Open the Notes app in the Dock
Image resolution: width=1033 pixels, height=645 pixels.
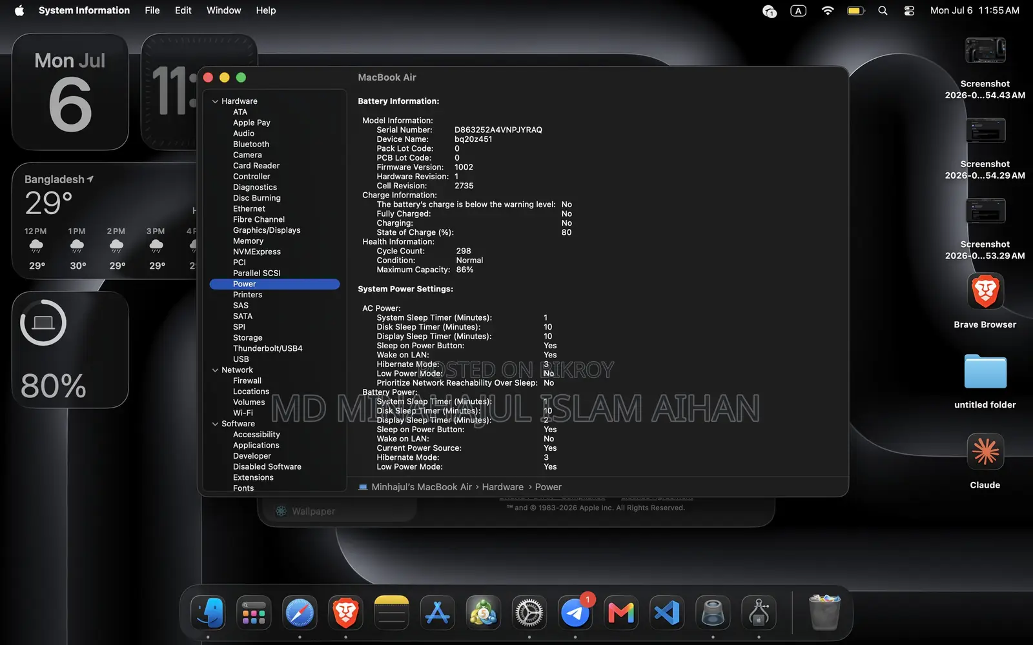click(391, 613)
